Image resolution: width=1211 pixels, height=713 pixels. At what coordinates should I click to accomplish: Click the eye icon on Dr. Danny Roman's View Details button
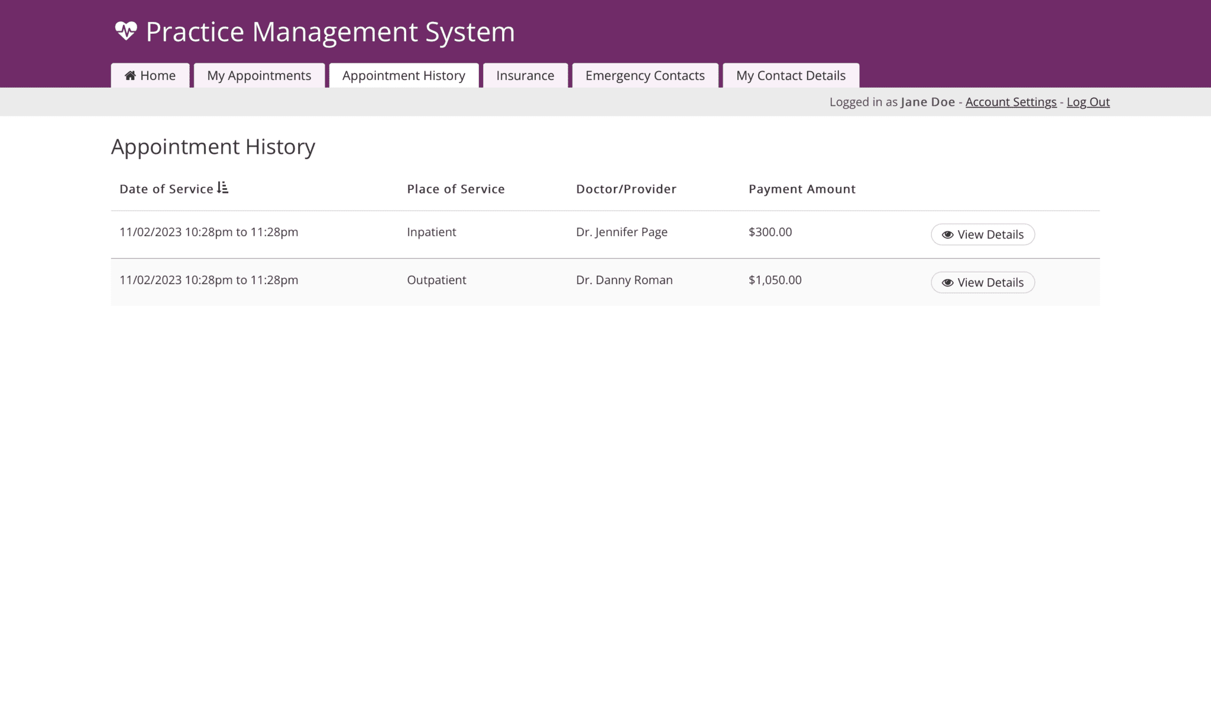[x=947, y=282]
